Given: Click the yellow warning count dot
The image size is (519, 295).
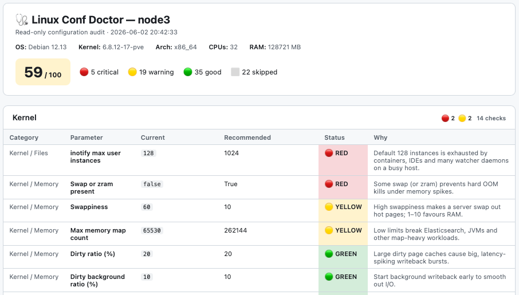Looking at the screenshot, I should click(x=132, y=72).
